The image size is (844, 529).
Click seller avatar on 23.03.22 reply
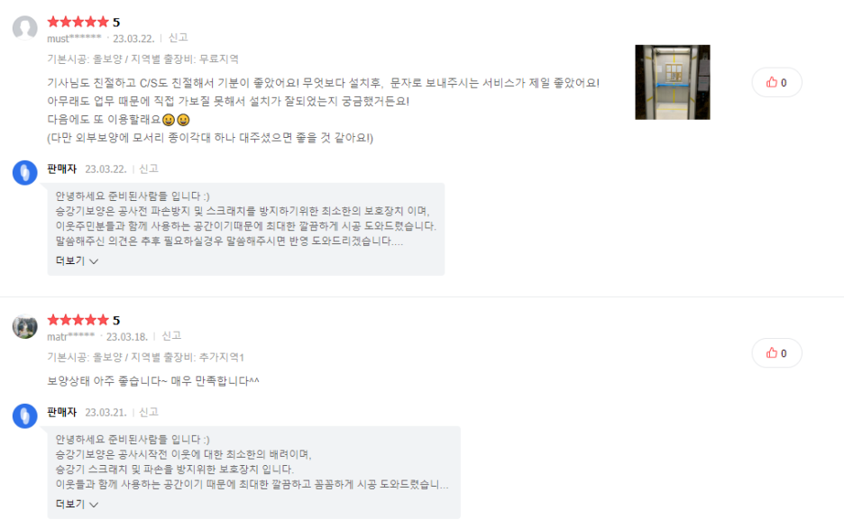[24, 173]
